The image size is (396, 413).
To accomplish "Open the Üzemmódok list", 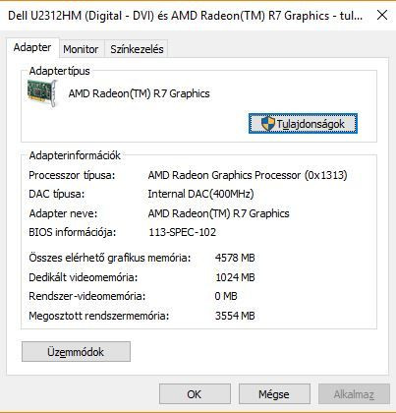I will pos(76,352).
